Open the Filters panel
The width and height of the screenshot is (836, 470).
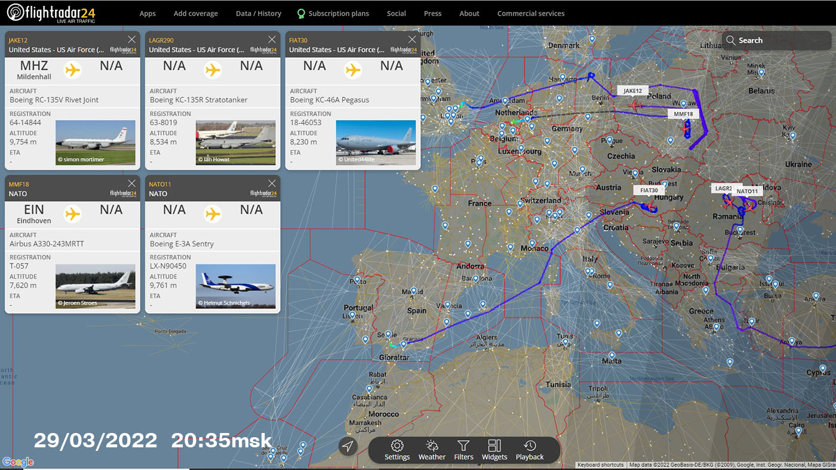click(463, 450)
